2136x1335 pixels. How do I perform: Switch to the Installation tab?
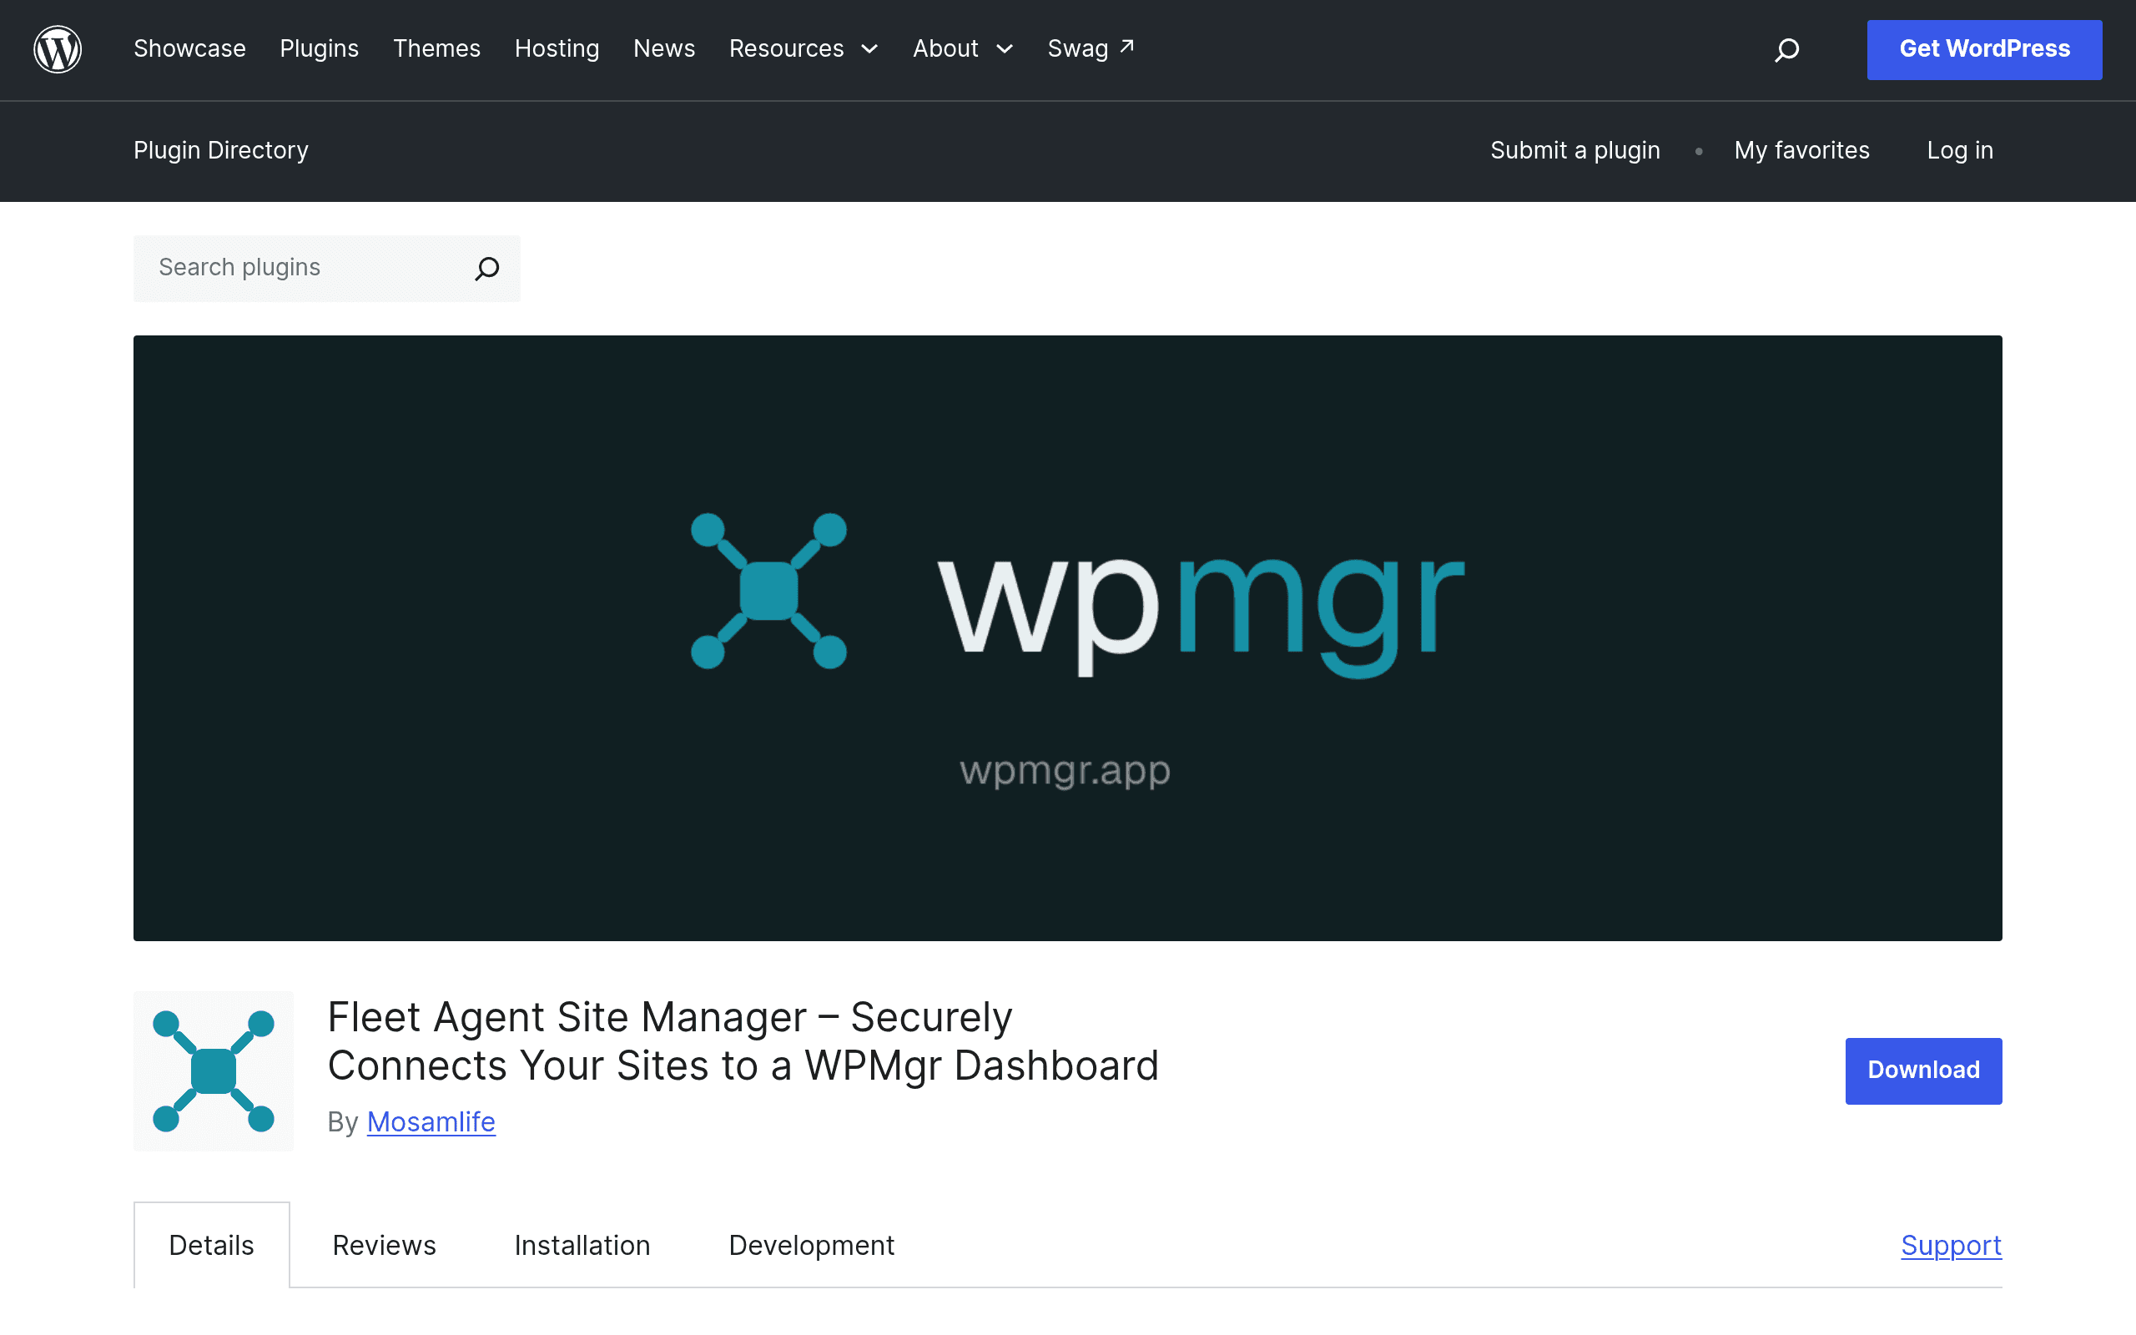[582, 1245]
